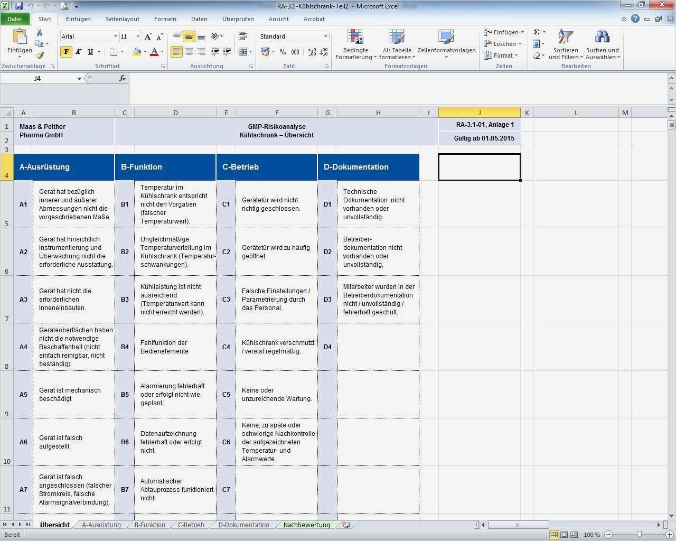Click the format painter brush icon
Viewport: 676px width, 541px height.
[x=40, y=55]
